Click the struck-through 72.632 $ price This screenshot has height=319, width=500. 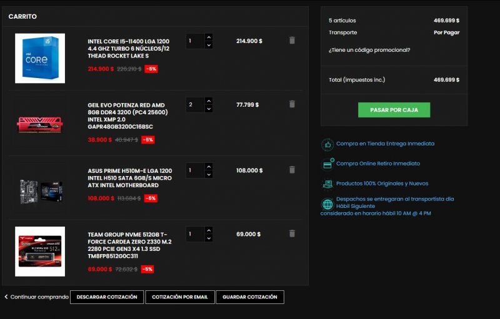[x=126, y=269]
